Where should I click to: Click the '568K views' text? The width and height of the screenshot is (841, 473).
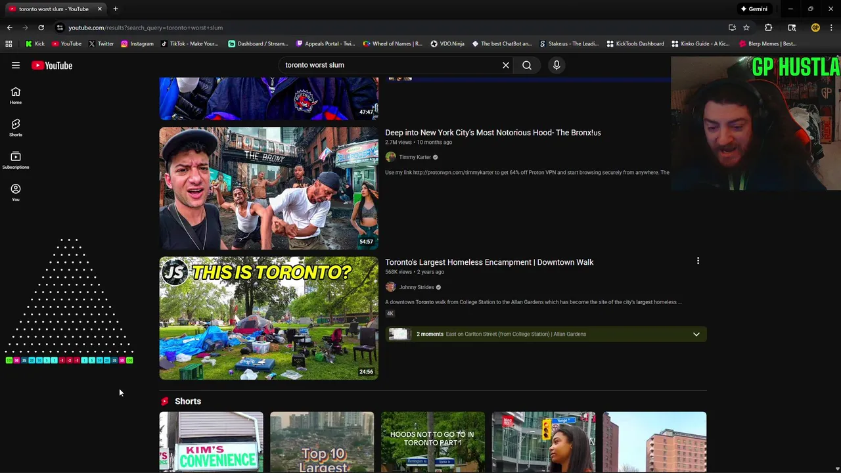click(399, 272)
